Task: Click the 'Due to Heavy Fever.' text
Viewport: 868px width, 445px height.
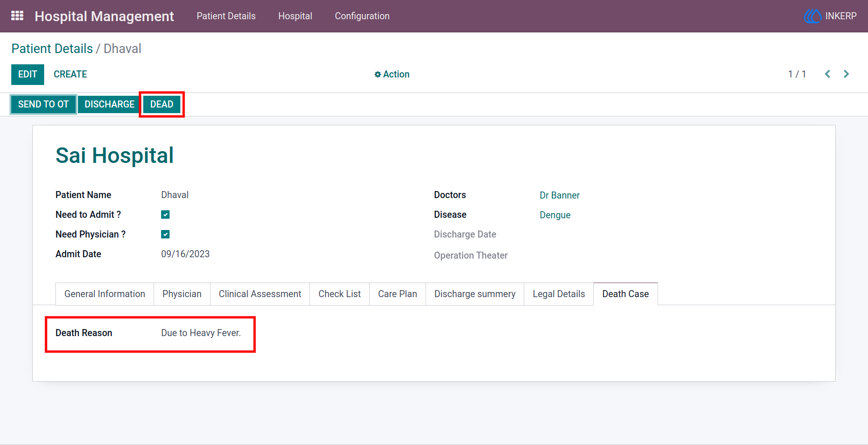Action: pos(201,333)
